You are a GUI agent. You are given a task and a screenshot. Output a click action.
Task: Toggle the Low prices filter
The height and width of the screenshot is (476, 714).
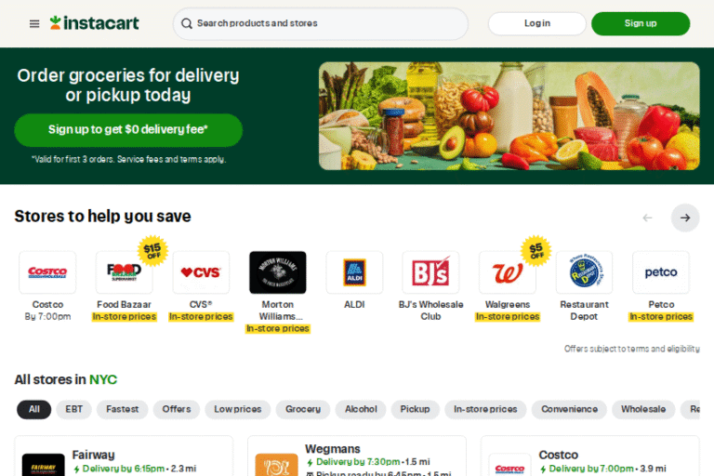click(x=238, y=409)
